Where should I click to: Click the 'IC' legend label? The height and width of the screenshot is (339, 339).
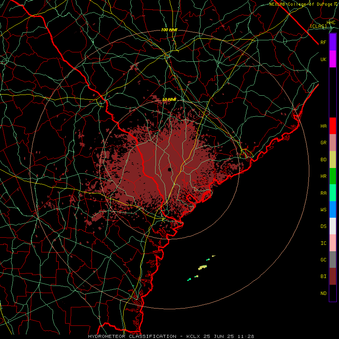pyautogui.click(x=323, y=243)
